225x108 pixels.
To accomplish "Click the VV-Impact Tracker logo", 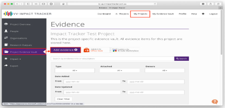I will [x=28, y=14].
